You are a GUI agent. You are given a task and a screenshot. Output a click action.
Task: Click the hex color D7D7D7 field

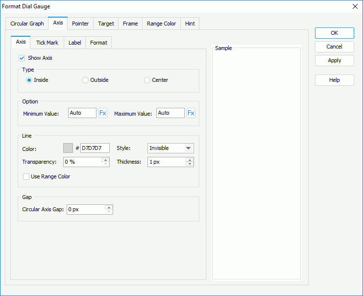point(95,148)
